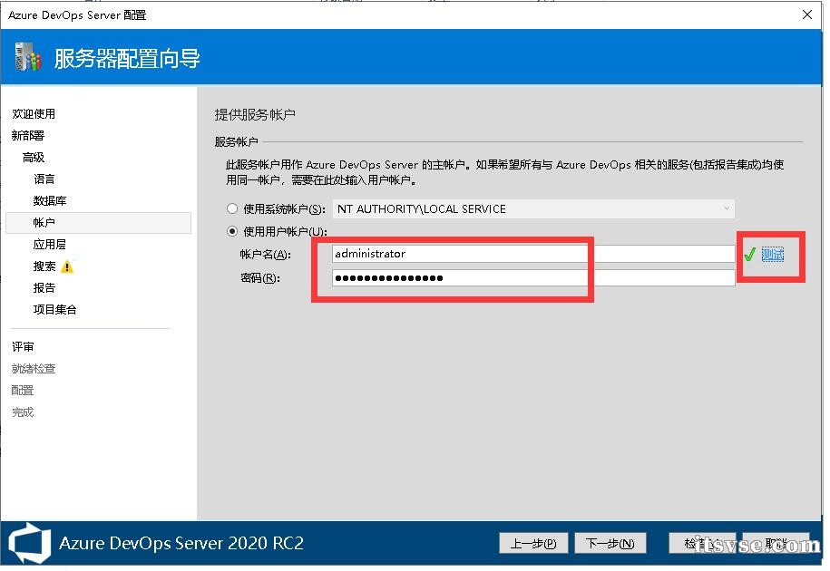Select 新部署 in the wizard sidebar

point(28,135)
